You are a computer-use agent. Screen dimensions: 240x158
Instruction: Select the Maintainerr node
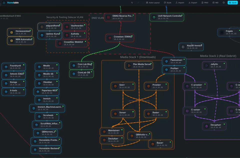point(112,132)
